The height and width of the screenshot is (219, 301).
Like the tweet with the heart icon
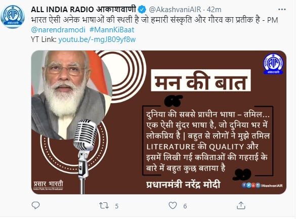[x=173, y=205]
